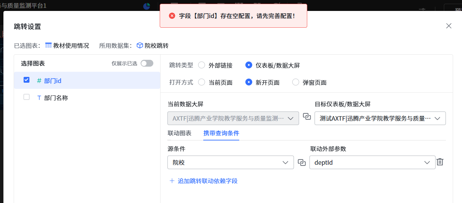This screenshot has height=203, width=462.
Task: Check the 部门名称 field checkbox
Action: pyautogui.click(x=26, y=97)
